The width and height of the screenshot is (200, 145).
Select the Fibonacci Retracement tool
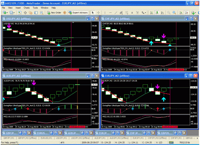(x=126, y=13)
